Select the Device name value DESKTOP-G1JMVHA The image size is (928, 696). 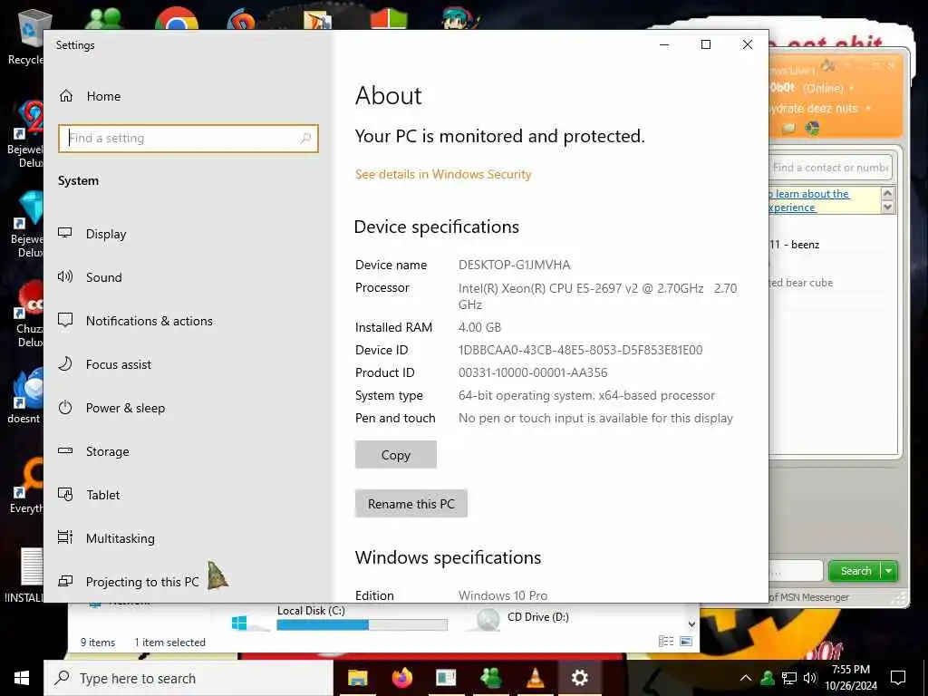click(515, 265)
